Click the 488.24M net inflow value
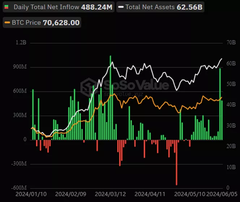240x202 pixels. 97,7
